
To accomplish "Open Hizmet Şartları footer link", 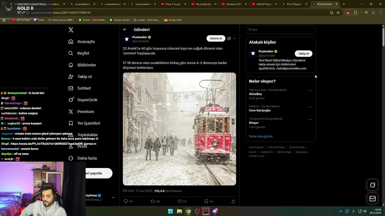I will (256, 147).
